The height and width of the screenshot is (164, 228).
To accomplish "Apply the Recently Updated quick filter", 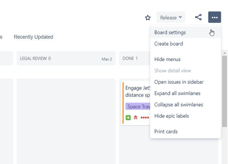I will 33,37.
